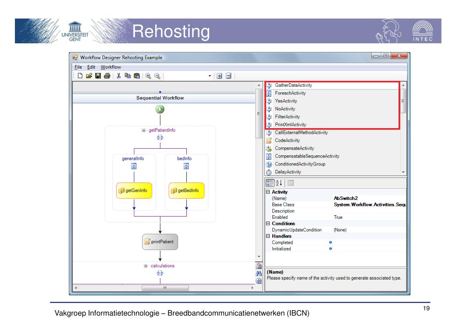
Task: Click the Description property value field
Action: (x=369, y=211)
